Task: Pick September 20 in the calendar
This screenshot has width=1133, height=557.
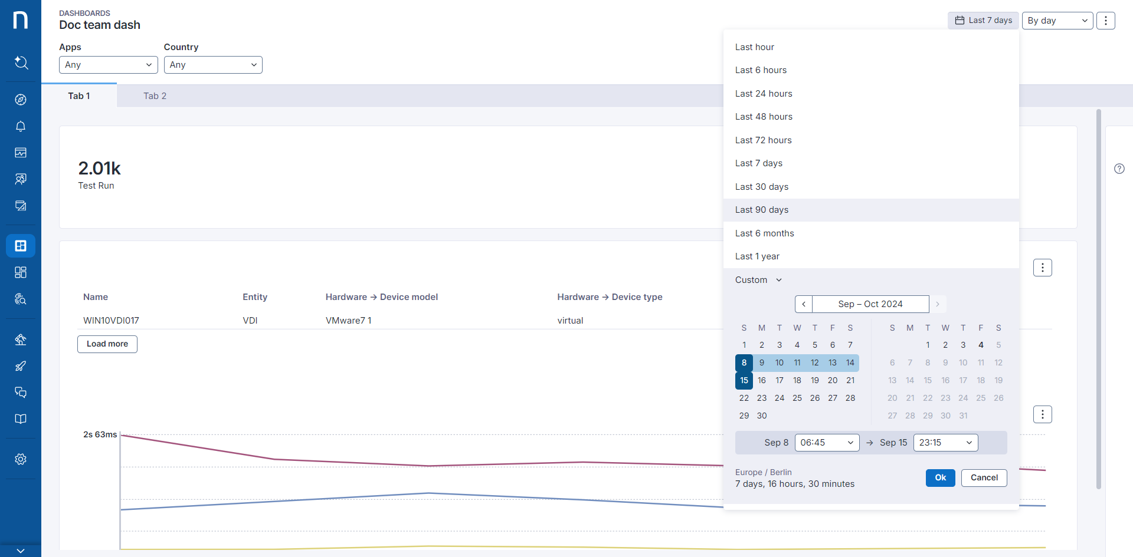Action: [832, 380]
